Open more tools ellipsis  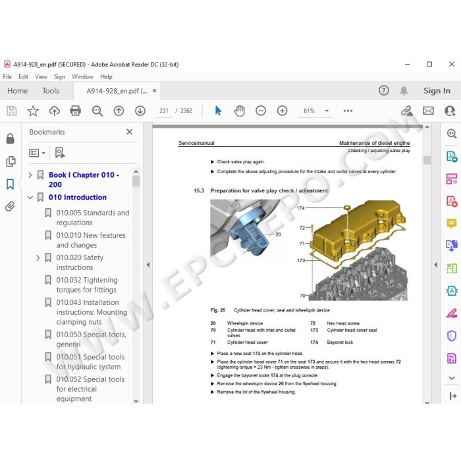coord(348,111)
